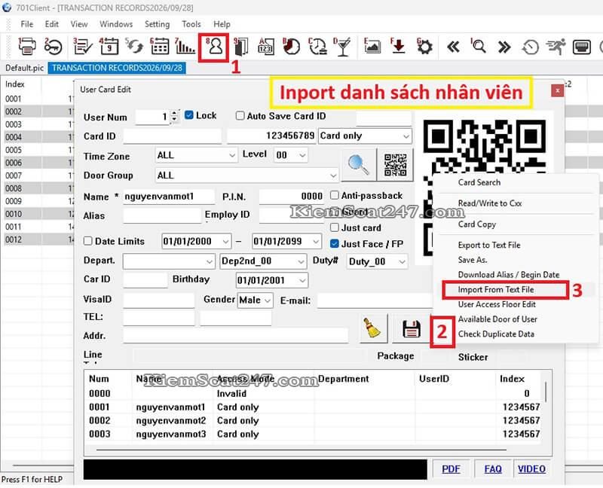This screenshot has height=488, width=603.
Task: Click the running man toolbar icon
Action: pyautogui.click(x=556, y=47)
